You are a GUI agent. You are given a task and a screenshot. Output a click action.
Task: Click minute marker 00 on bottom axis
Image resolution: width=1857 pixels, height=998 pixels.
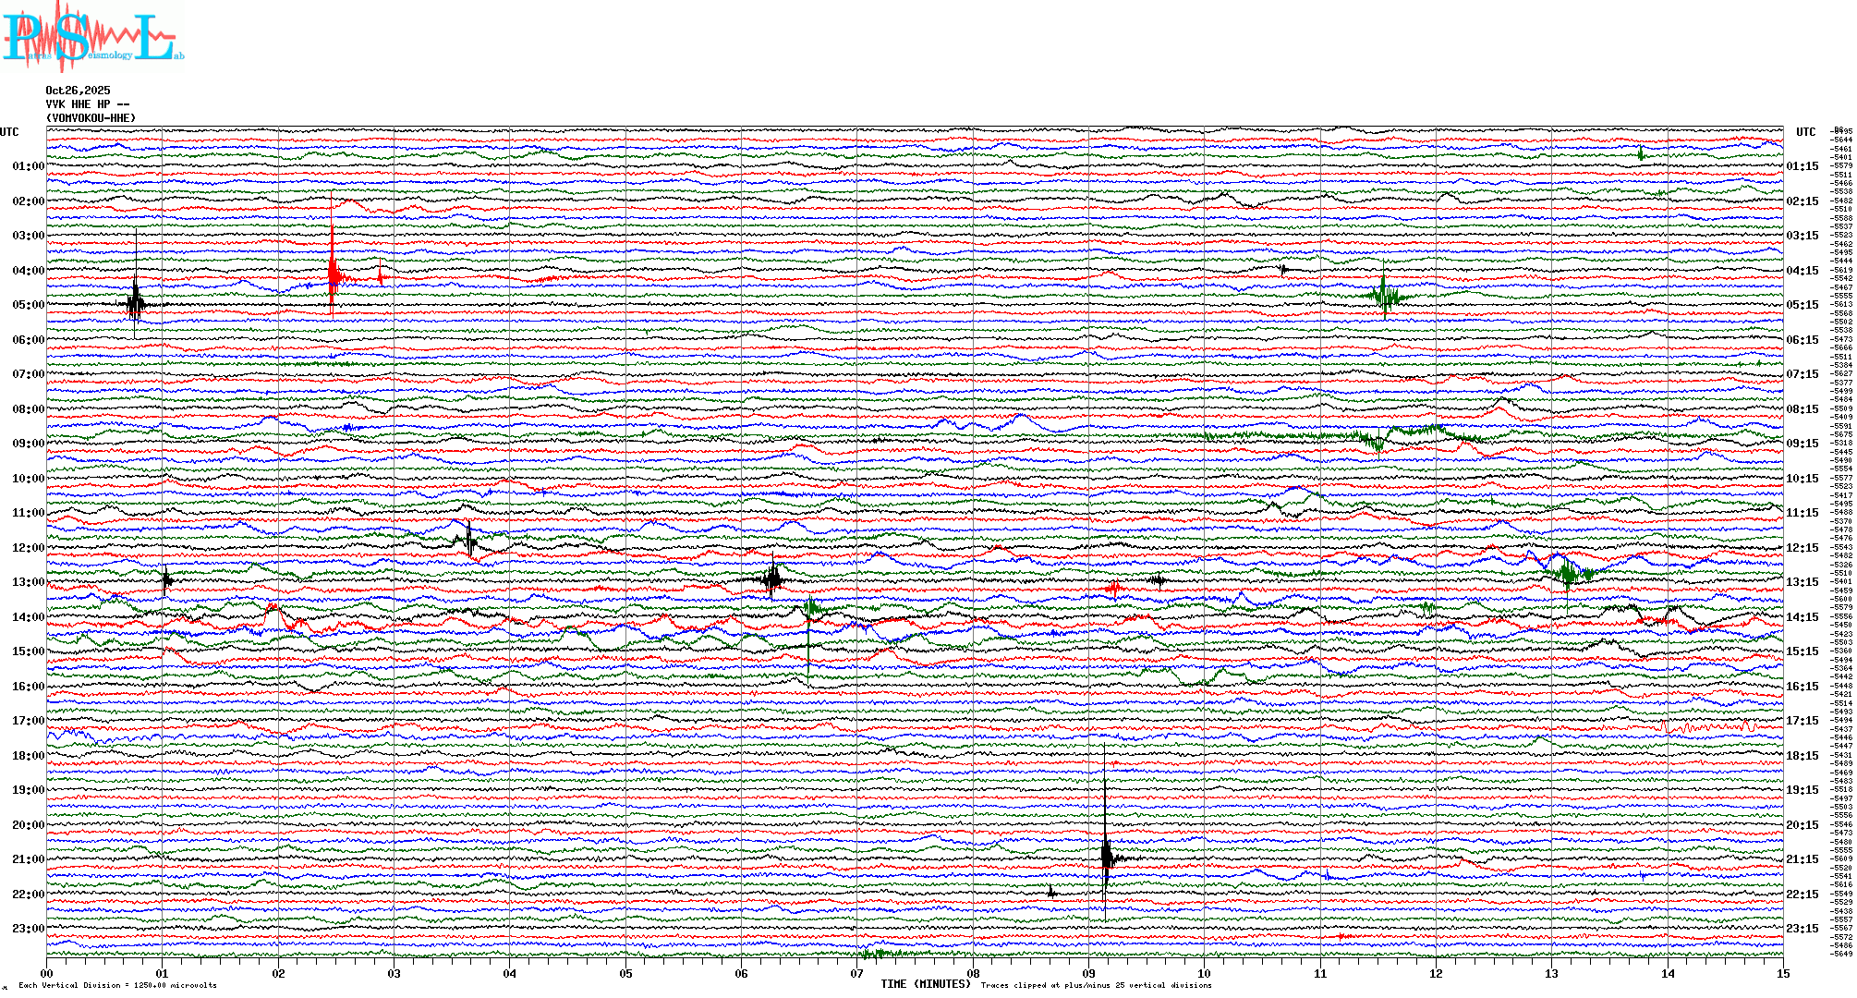(x=47, y=973)
